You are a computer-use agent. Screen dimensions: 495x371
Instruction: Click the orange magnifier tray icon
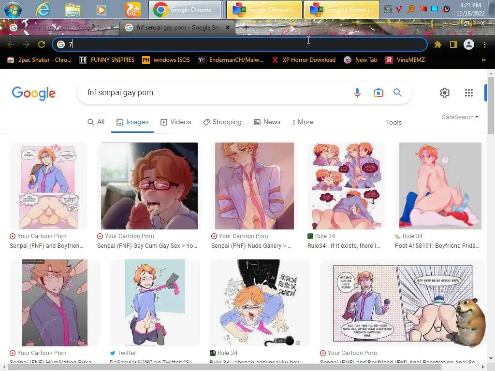click(411, 9)
